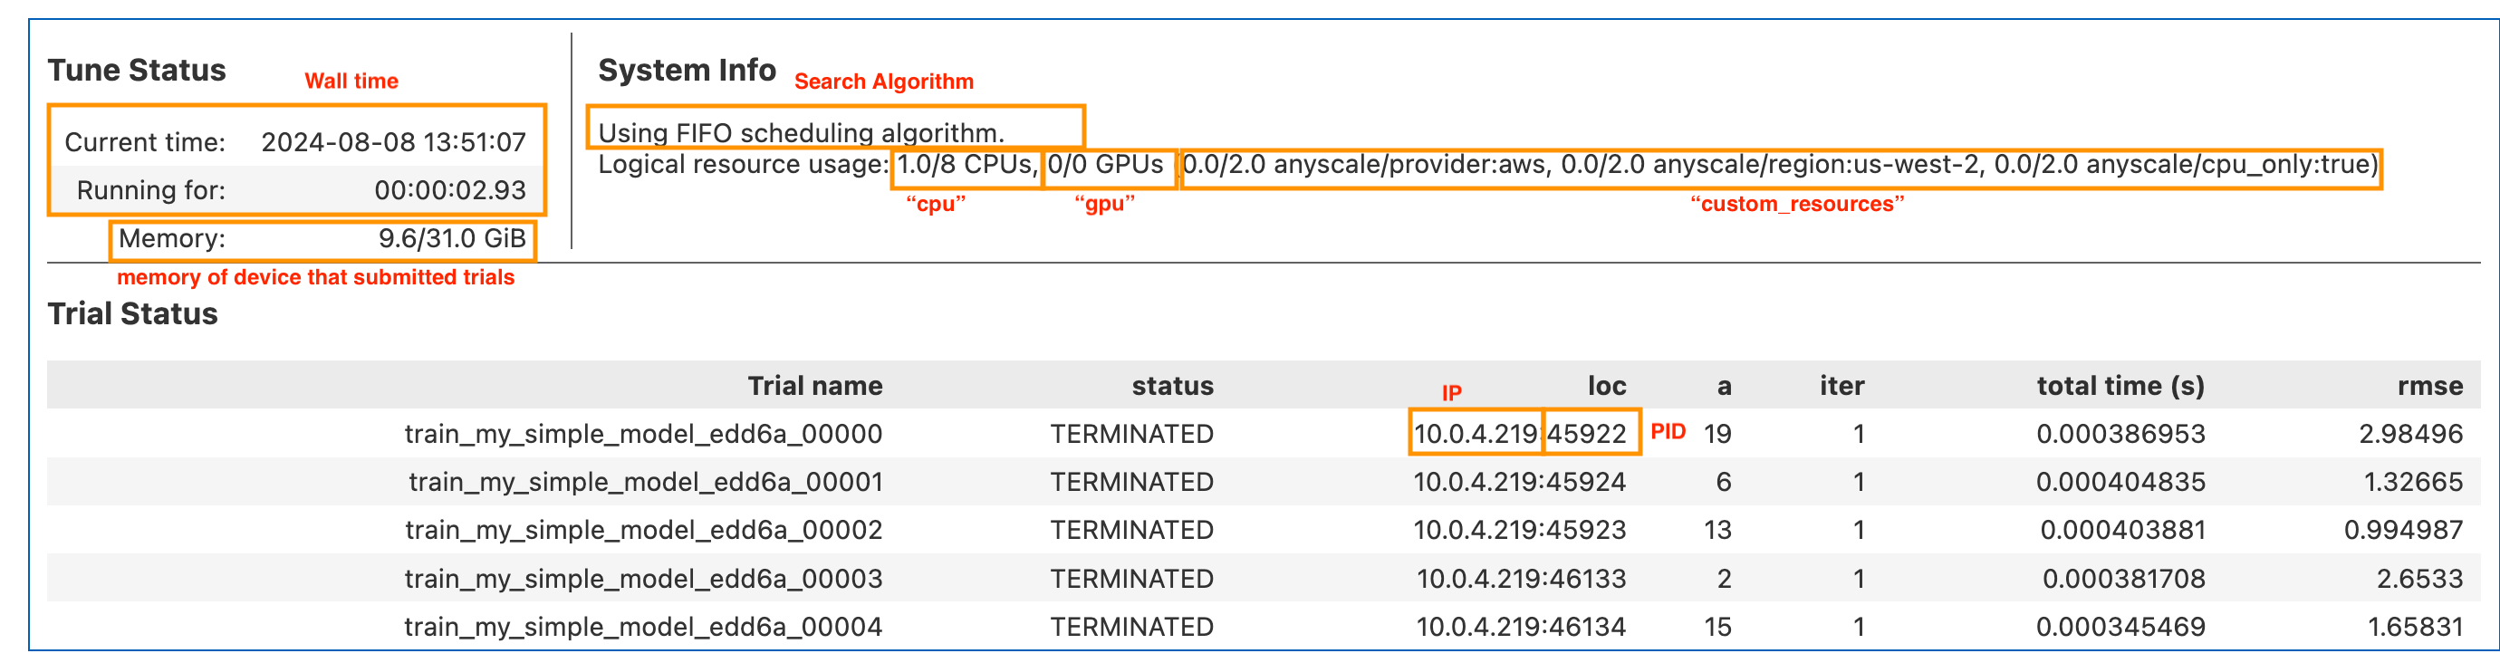Image resolution: width=2500 pixels, height=663 pixels.
Task: Click the total time (s) column header
Action: pyautogui.click(x=2120, y=387)
